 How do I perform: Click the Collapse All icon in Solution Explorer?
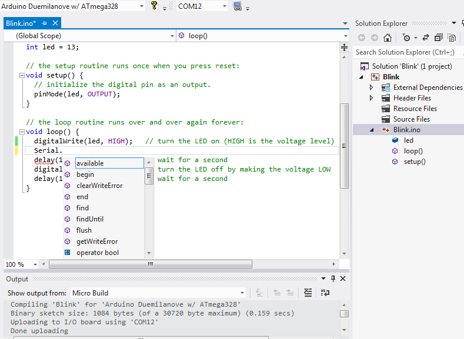(439, 38)
